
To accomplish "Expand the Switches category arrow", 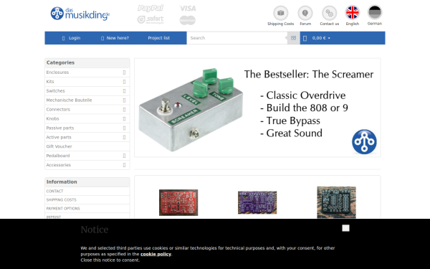I will pos(124,91).
